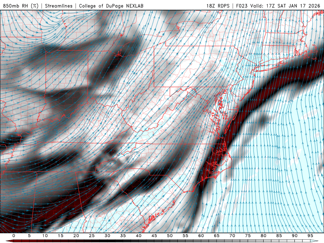
Task: Click the 25 label on the RH scale
Action: click(92, 236)
